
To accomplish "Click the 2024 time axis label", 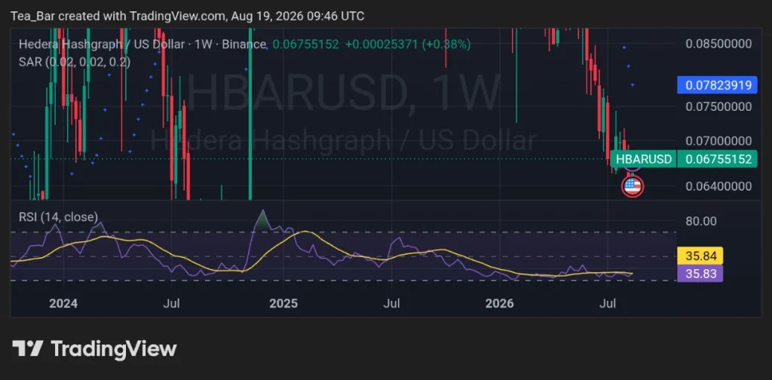I will click(63, 304).
